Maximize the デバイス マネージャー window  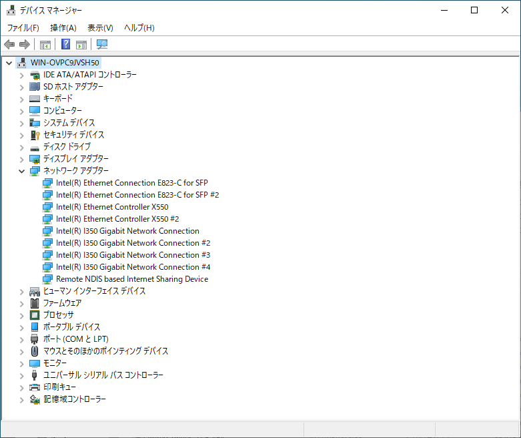474,10
